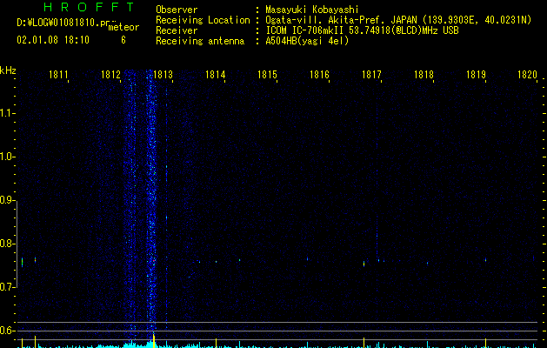Click the 0.9 kHz frequency label
This screenshot has width=547, height=348.
click(x=7, y=200)
